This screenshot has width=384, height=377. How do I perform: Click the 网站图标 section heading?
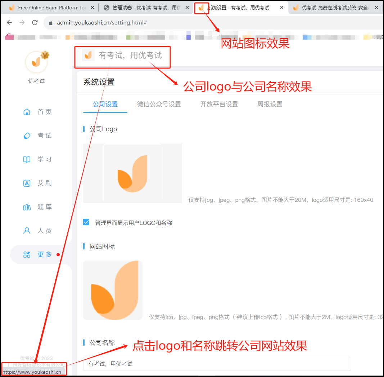(x=102, y=247)
